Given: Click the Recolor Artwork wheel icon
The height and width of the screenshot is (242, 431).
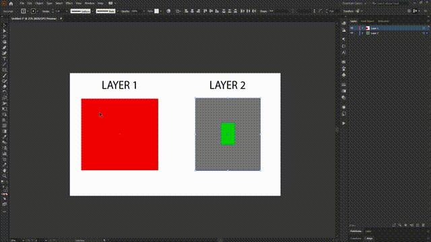Looking at the screenshot, I should [168, 11].
